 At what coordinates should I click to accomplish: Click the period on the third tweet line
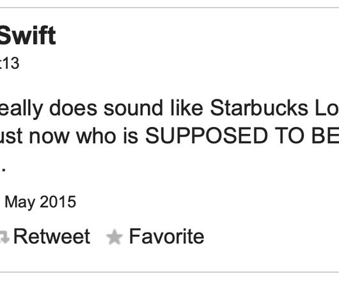click(x=3, y=169)
